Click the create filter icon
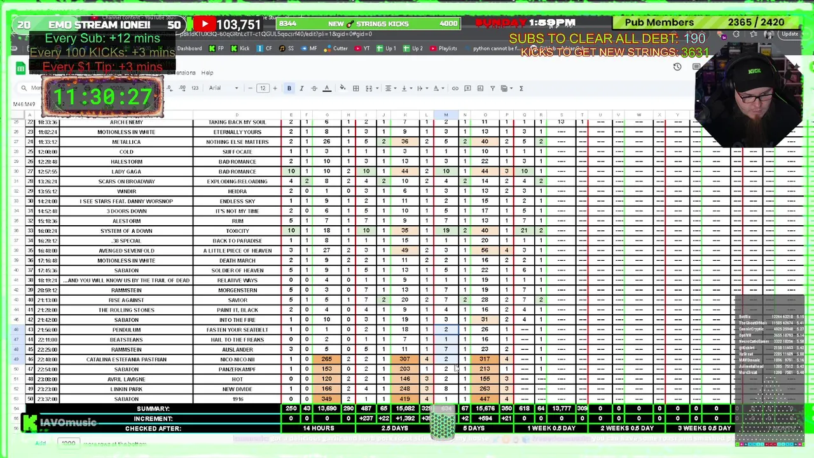814x458 pixels. point(492,88)
